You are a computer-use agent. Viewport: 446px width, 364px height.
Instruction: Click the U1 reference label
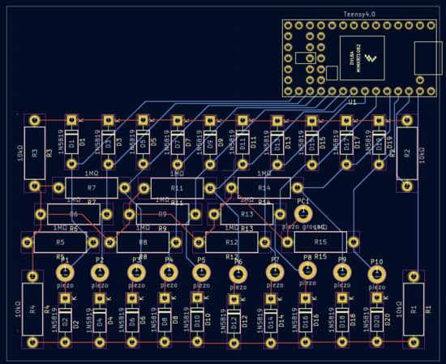click(352, 102)
